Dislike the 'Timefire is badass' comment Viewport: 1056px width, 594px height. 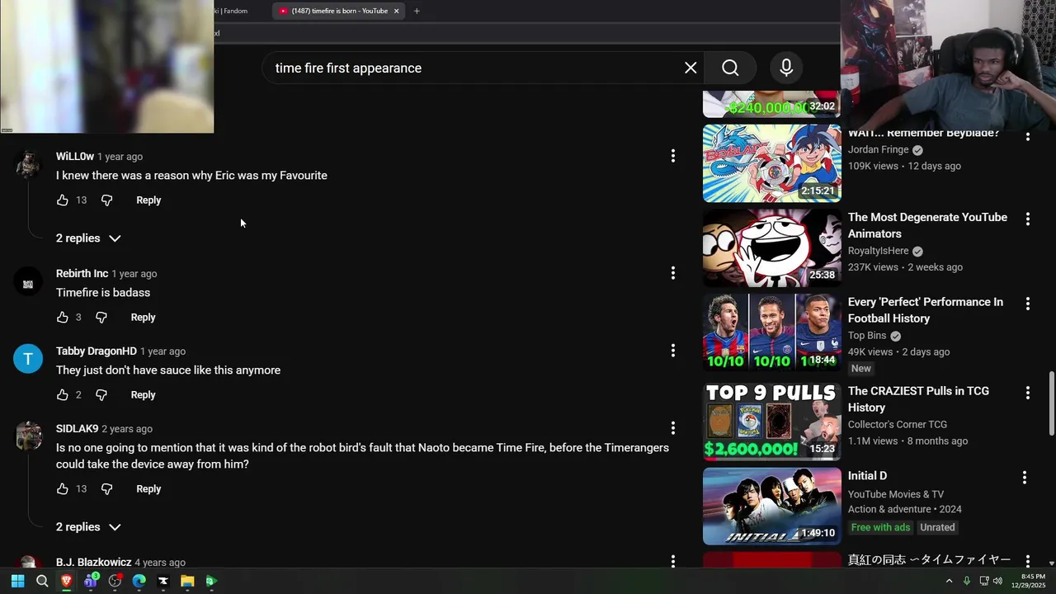tap(101, 318)
